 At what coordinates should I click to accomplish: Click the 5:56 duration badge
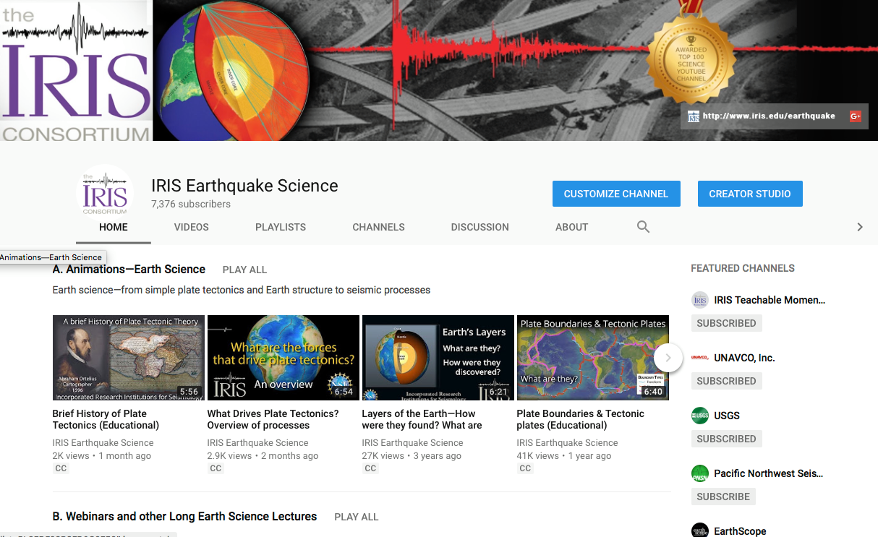189,392
